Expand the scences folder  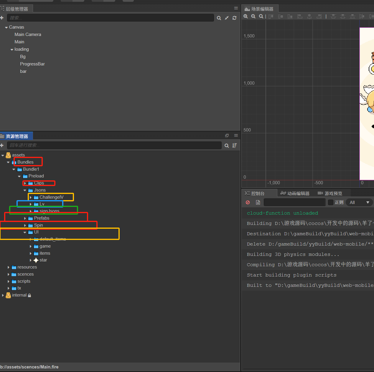pos(8,274)
